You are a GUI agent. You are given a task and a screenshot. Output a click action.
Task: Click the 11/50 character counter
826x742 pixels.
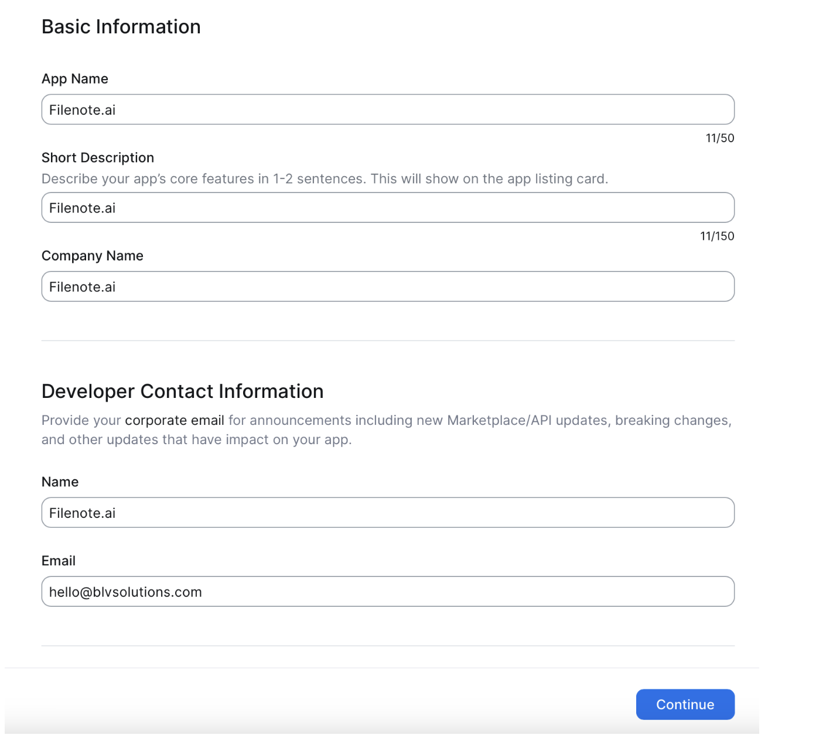point(719,138)
